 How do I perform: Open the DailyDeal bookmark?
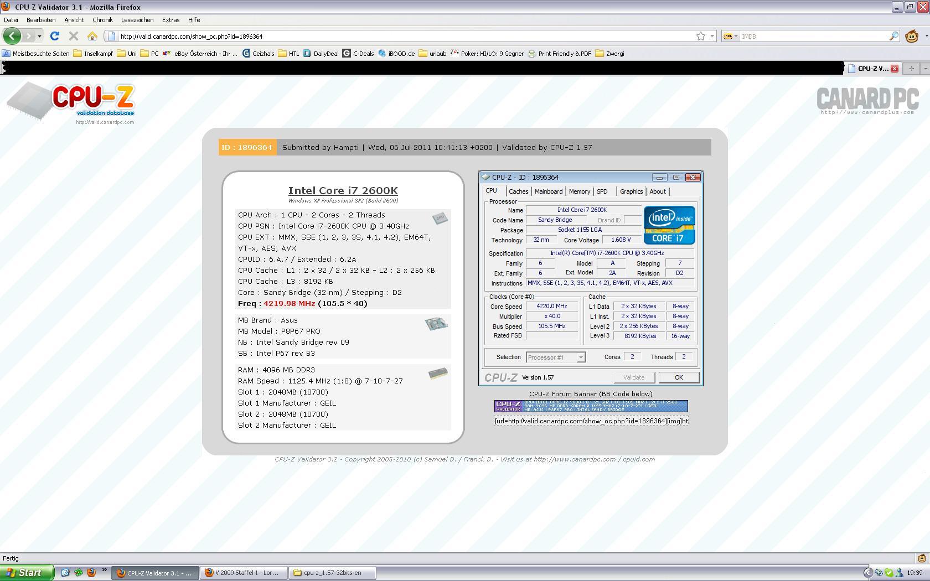point(321,54)
